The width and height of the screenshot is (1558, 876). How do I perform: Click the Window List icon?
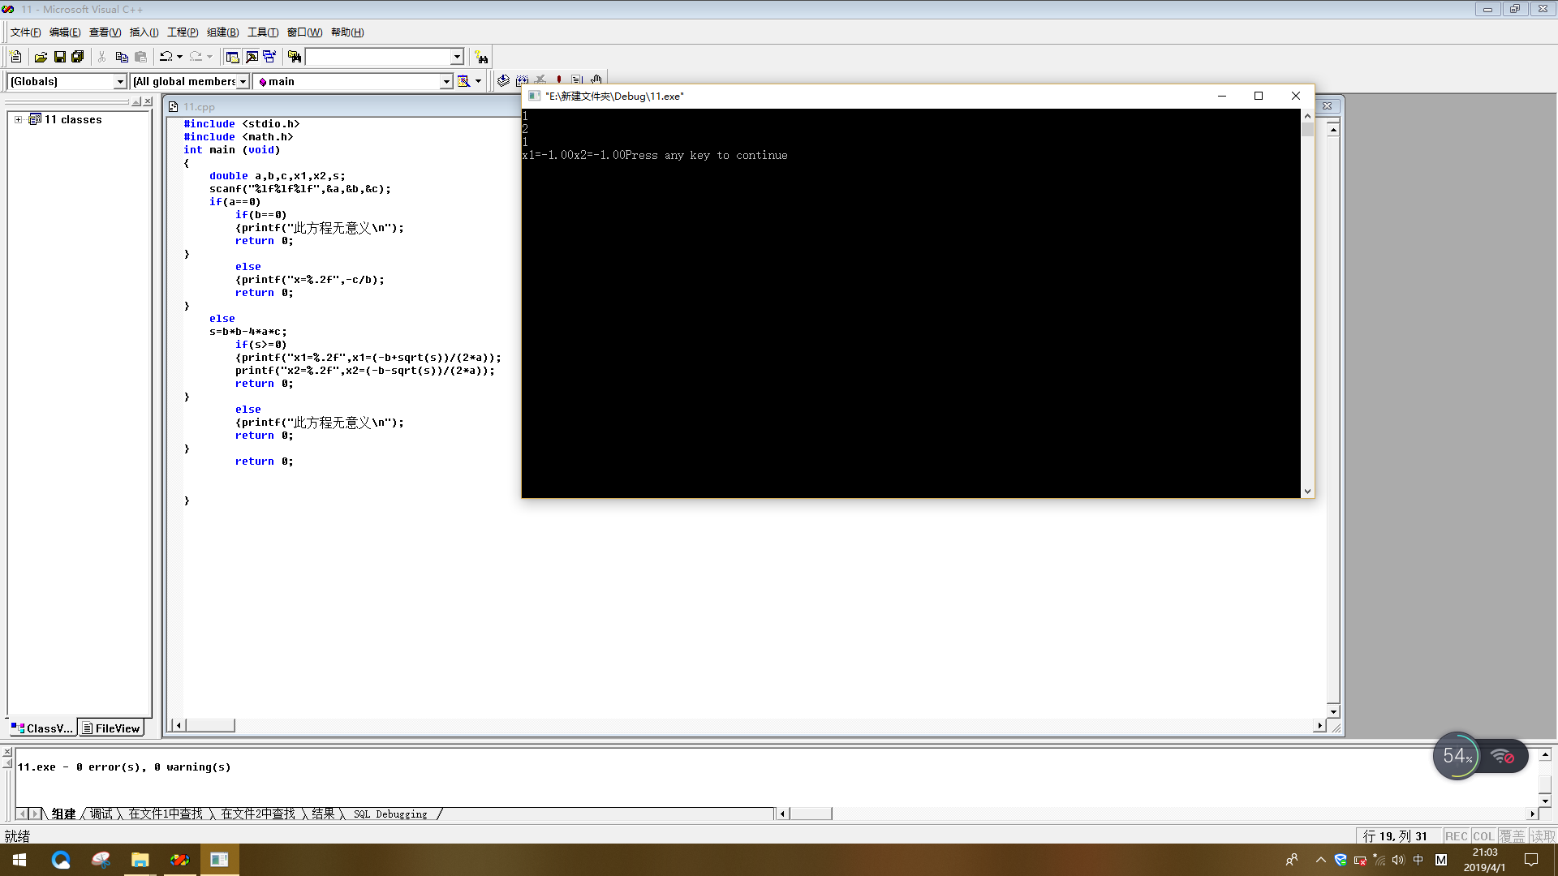tap(269, 57)
